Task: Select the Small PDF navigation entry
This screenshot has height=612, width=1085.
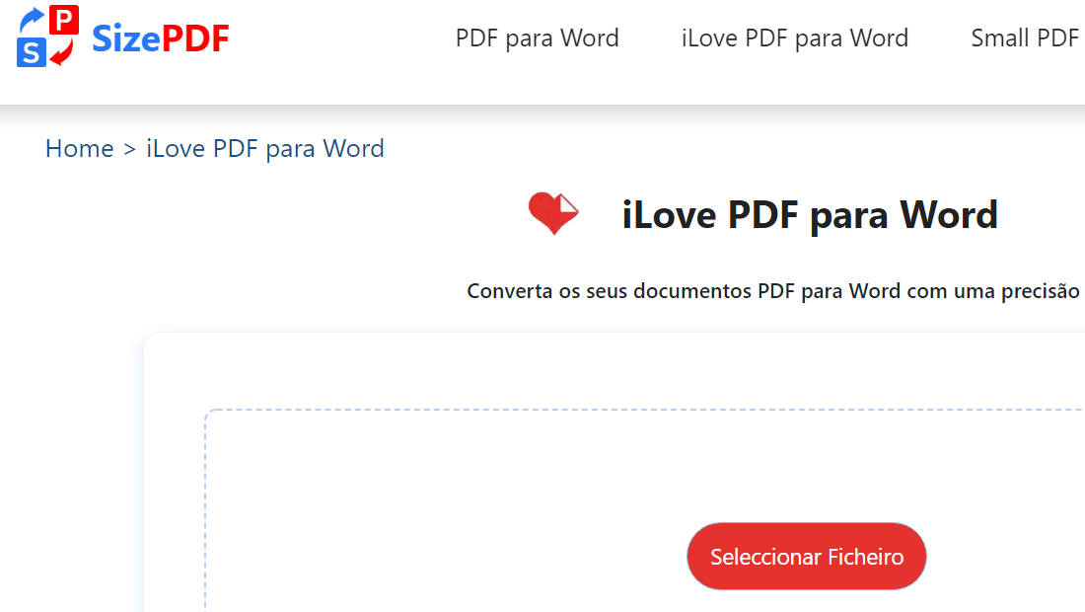Action: 1026,38
